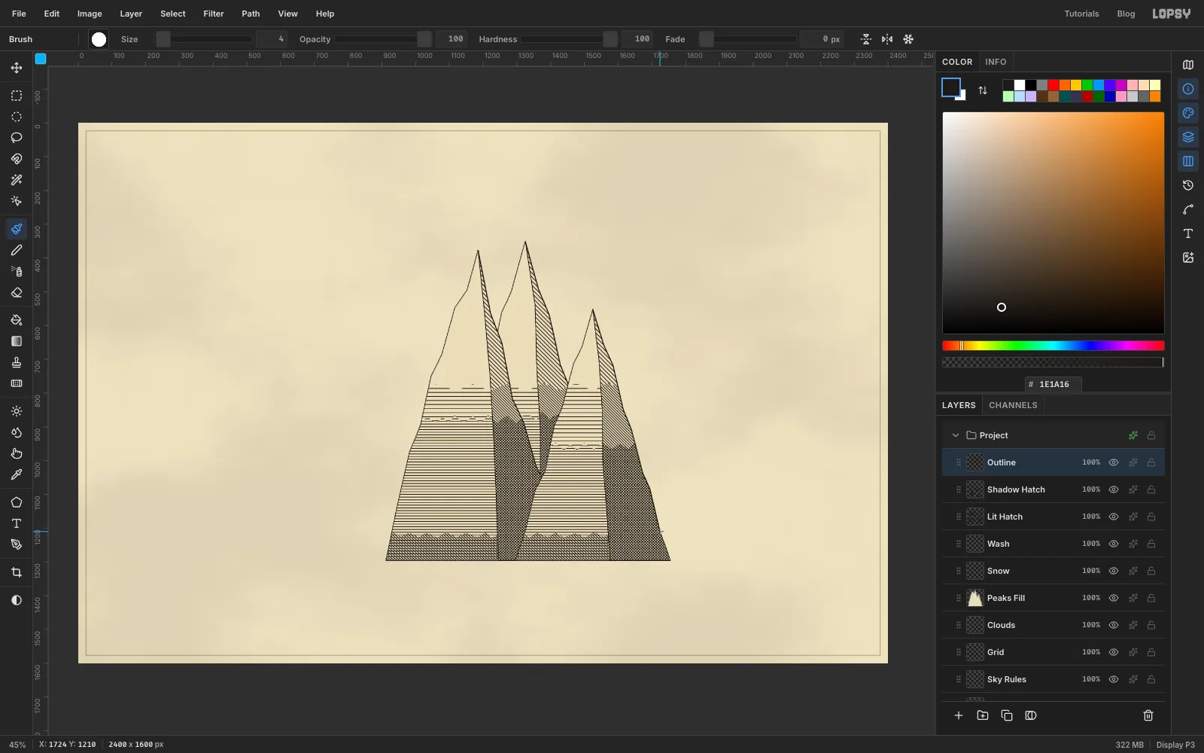This screenshot has height=753, width=1204.
Task: Open the Filter menu
Action: pyautogui.click(x=214, y=14)
